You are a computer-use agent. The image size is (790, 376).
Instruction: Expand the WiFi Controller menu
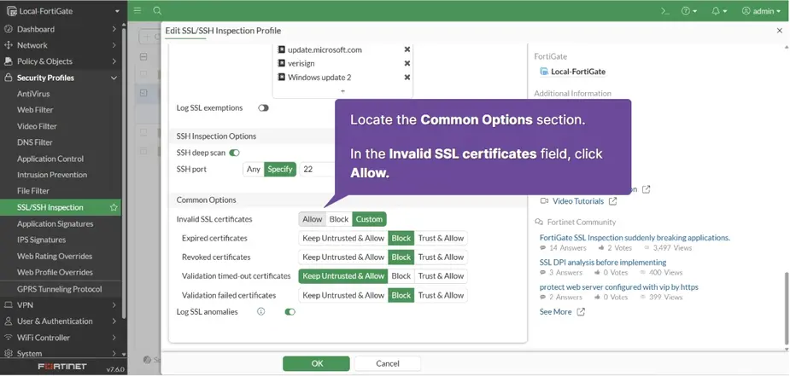[x=114, y=338]
